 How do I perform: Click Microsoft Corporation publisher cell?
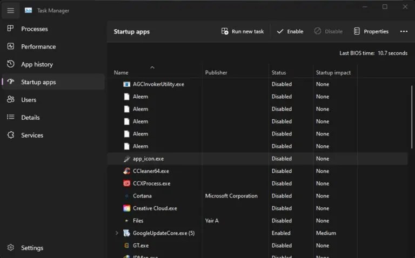231,196
